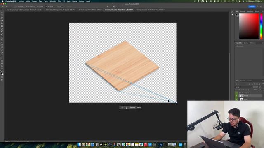The width and height of the screenshot is (264, 148).
Task: Open the Photoshop search magnifier icon
Action: [x=257, y=7]
